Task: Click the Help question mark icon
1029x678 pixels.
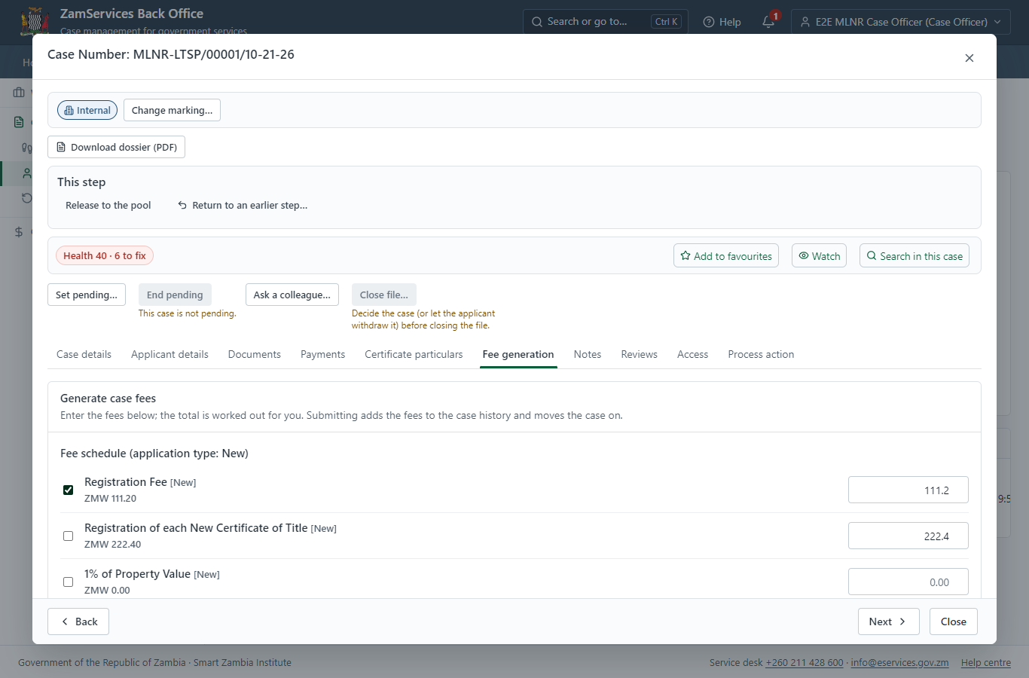Action: [x=709, y=22]
